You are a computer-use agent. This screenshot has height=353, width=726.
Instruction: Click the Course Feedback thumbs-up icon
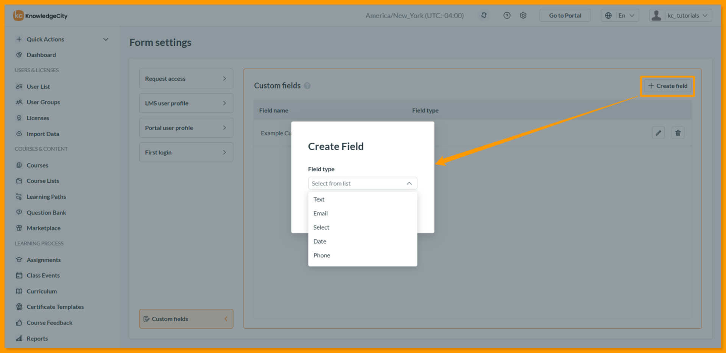pyautogui.click(x=19, y=323)
